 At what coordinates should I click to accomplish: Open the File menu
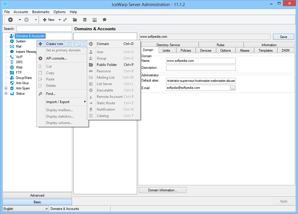pyautogui.click(x=7, y=12)
